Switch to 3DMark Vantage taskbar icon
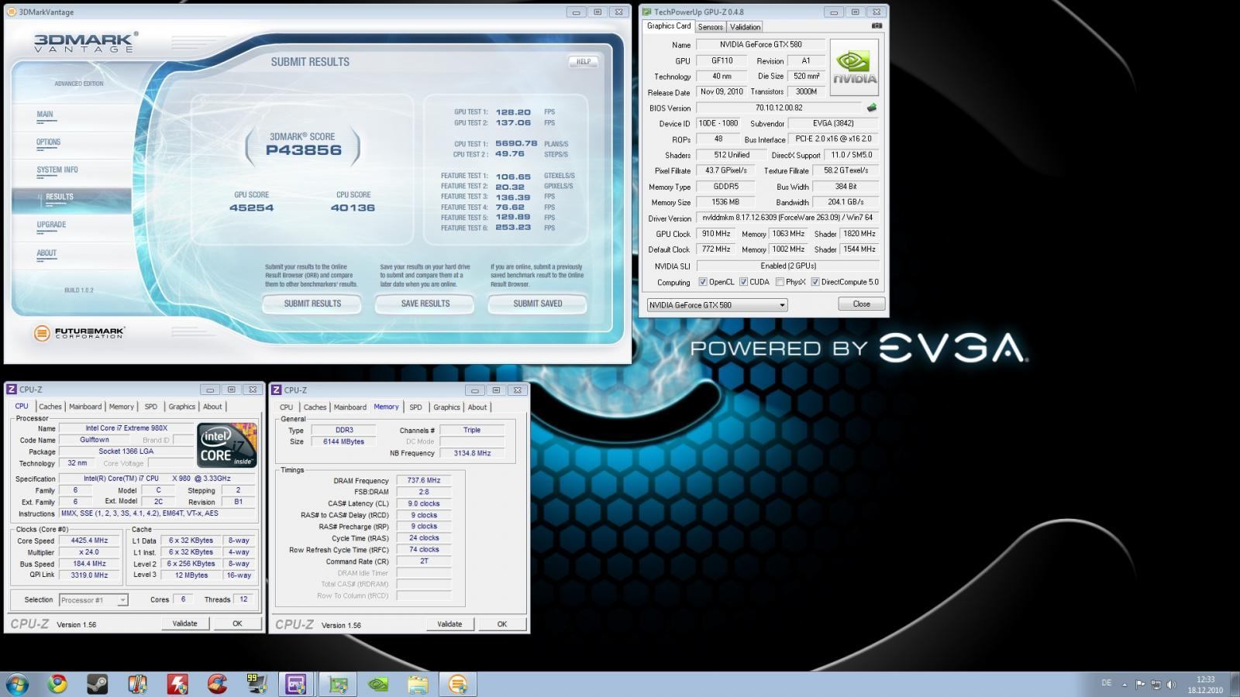The image size is (1240, 697). tap(458, 685)
